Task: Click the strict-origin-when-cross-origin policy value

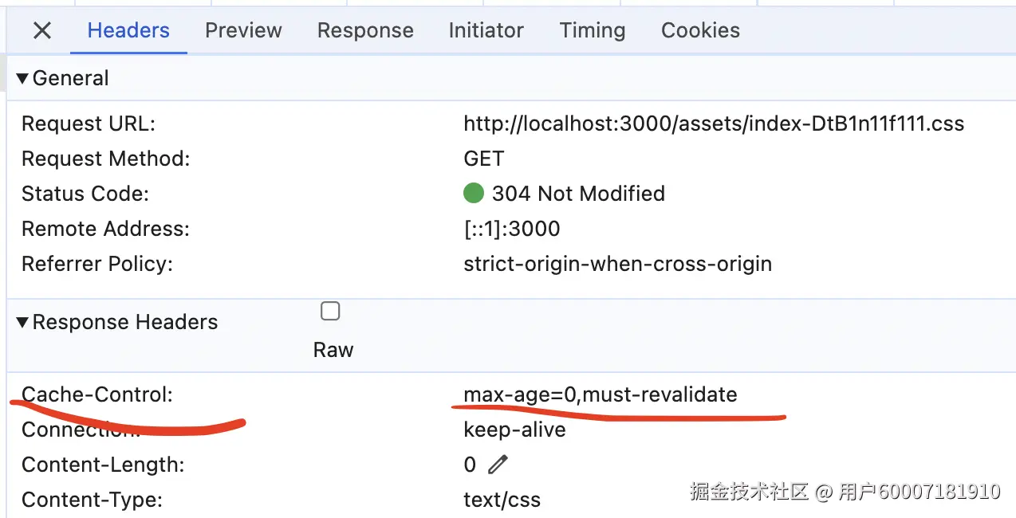Action: (617, 264)
